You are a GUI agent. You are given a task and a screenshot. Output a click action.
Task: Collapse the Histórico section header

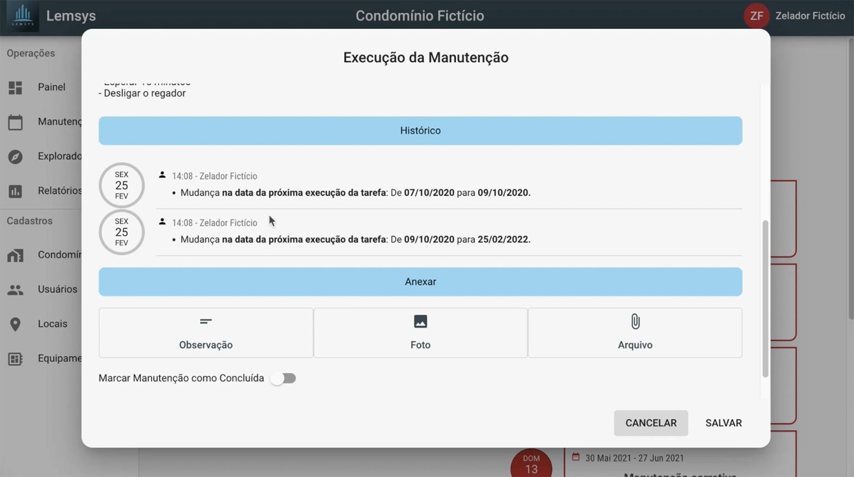tap(420, 131)
